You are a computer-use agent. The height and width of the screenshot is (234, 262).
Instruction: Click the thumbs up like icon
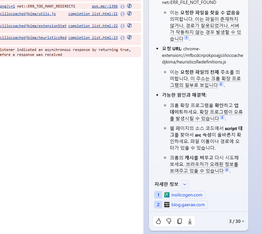click(x=158, y=221)
